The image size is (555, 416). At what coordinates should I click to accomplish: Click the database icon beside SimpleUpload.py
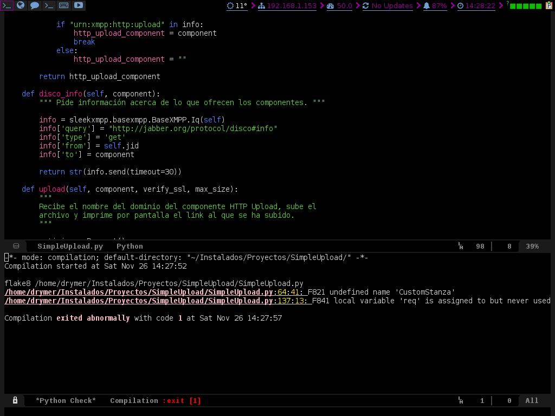[16, 246]
